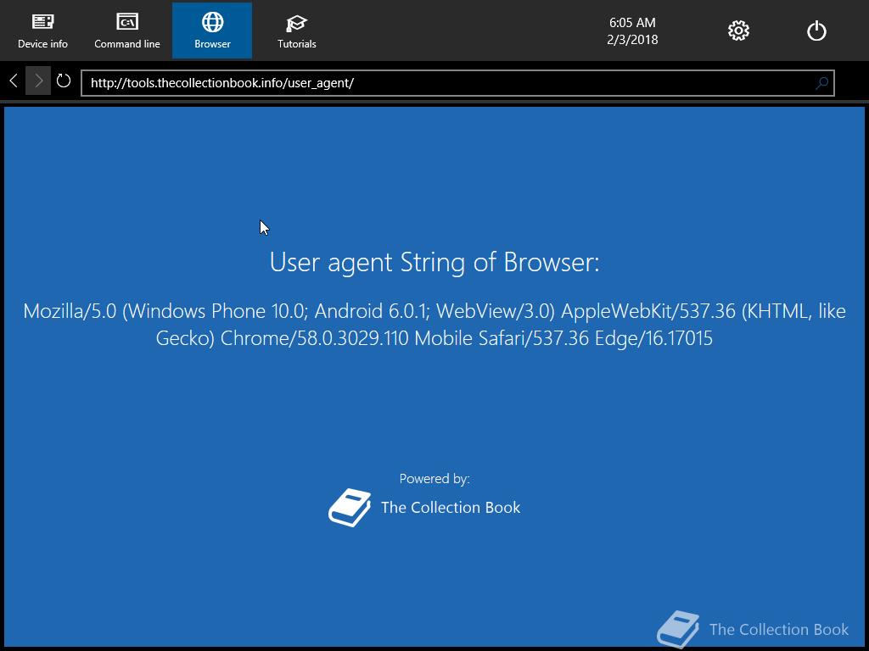The height and width of the screenshot is (651, 869).
Task: Click the 2/3/2018 date display
Action: coord(632,40)
